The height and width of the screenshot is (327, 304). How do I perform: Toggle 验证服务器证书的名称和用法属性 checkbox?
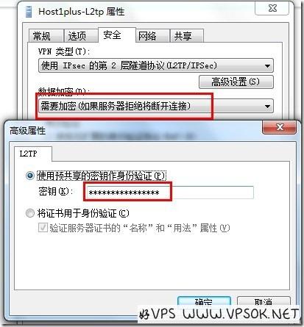[x=43, y=228]
